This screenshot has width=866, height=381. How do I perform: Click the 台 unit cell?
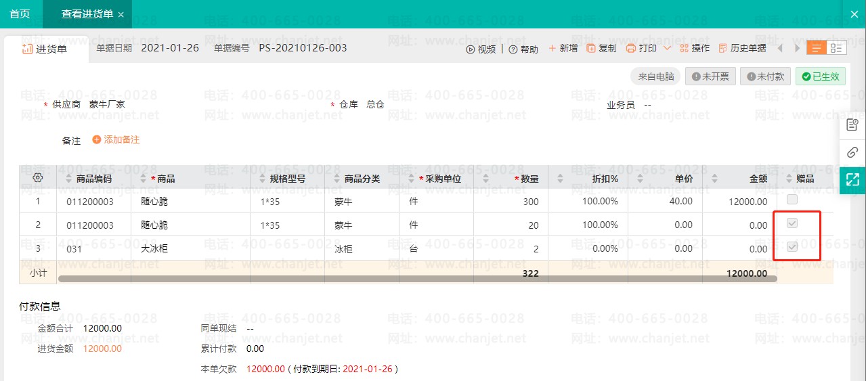(x=436, y=248)
